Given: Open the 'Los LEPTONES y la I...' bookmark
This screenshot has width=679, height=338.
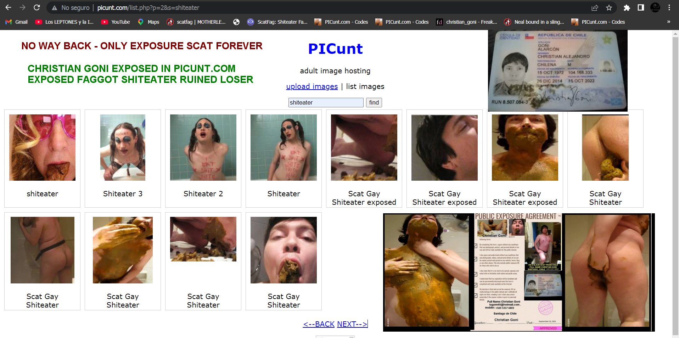Looking at the screenshot, I should click(64, 22).
